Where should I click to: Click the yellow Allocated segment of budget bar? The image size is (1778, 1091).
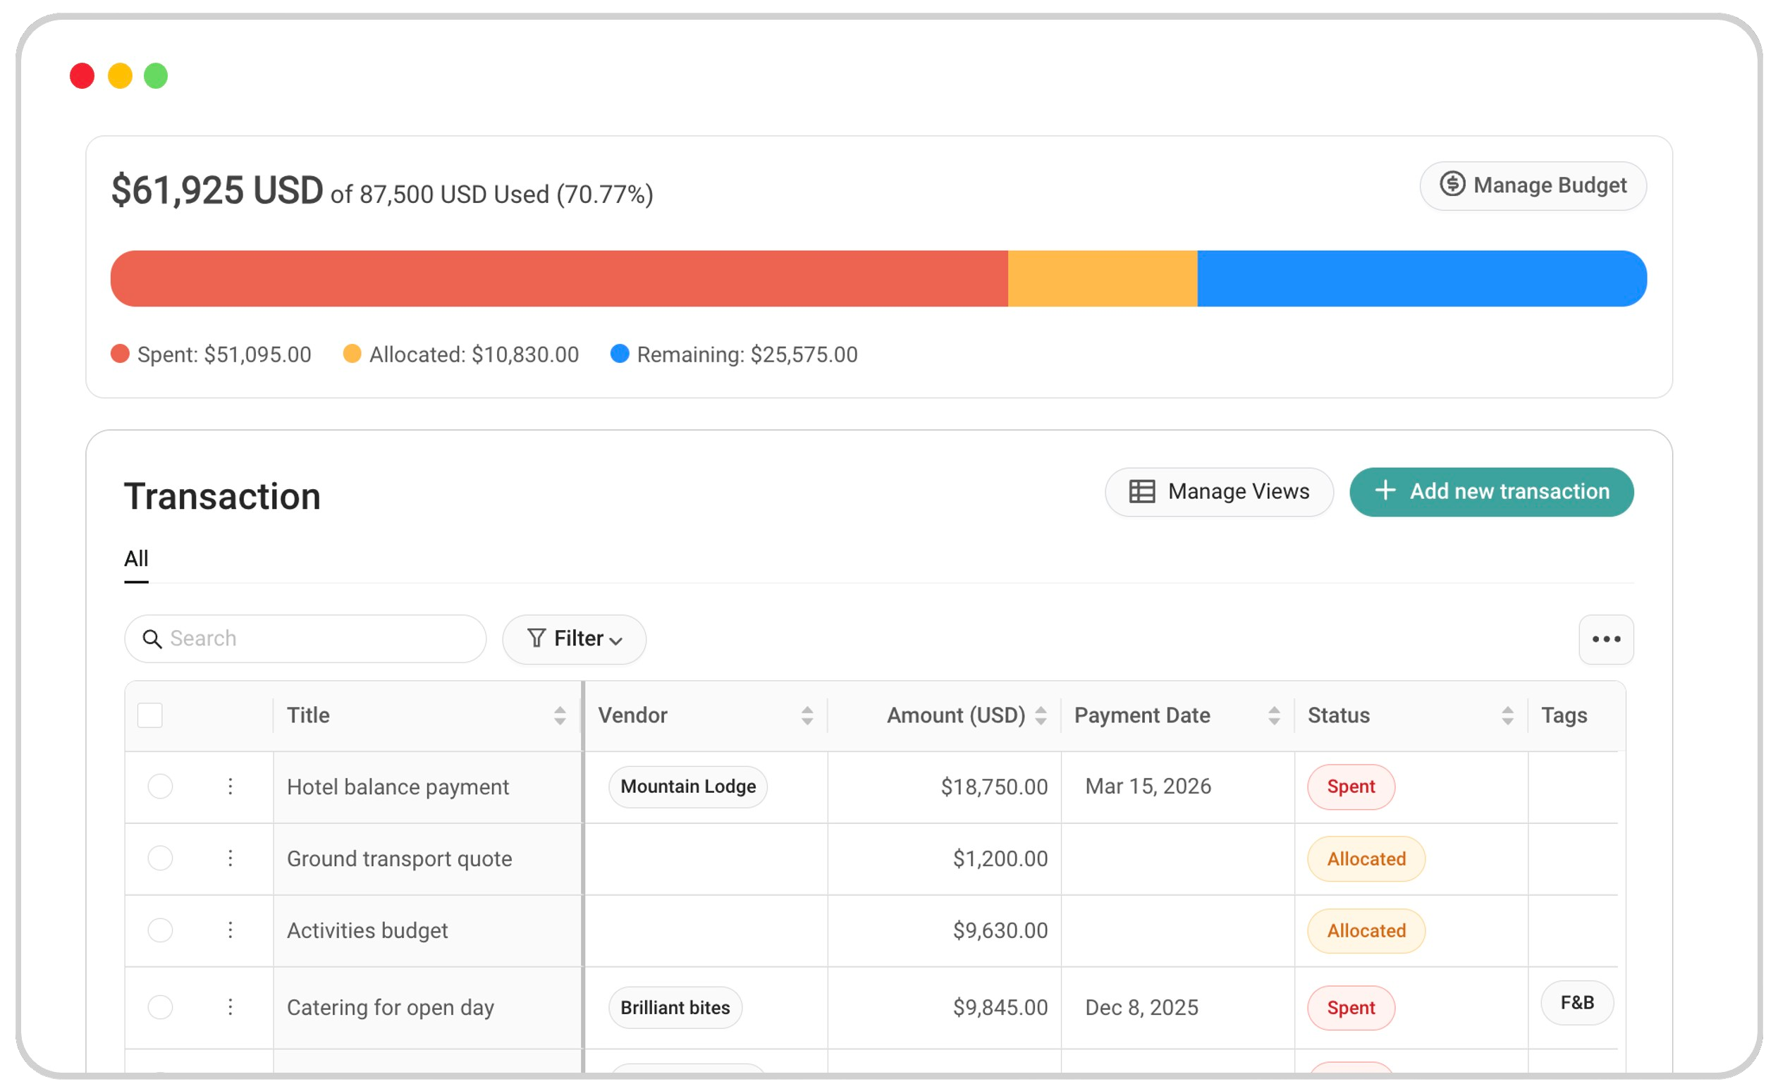click(x=1102, y=278)
